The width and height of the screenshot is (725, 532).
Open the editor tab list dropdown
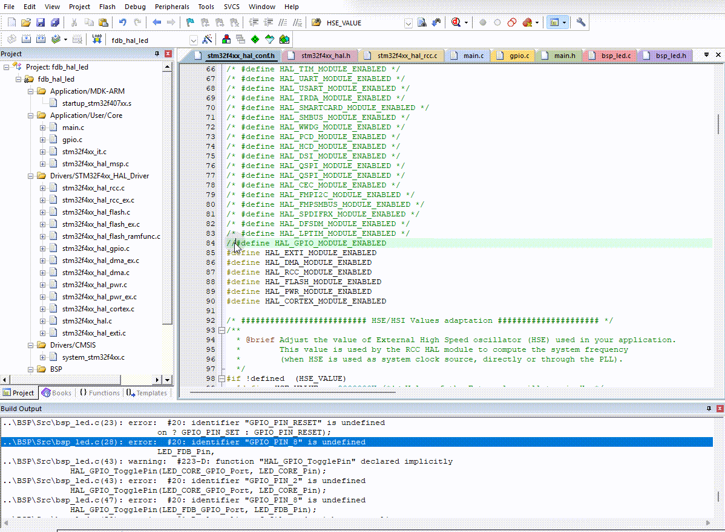706,54
